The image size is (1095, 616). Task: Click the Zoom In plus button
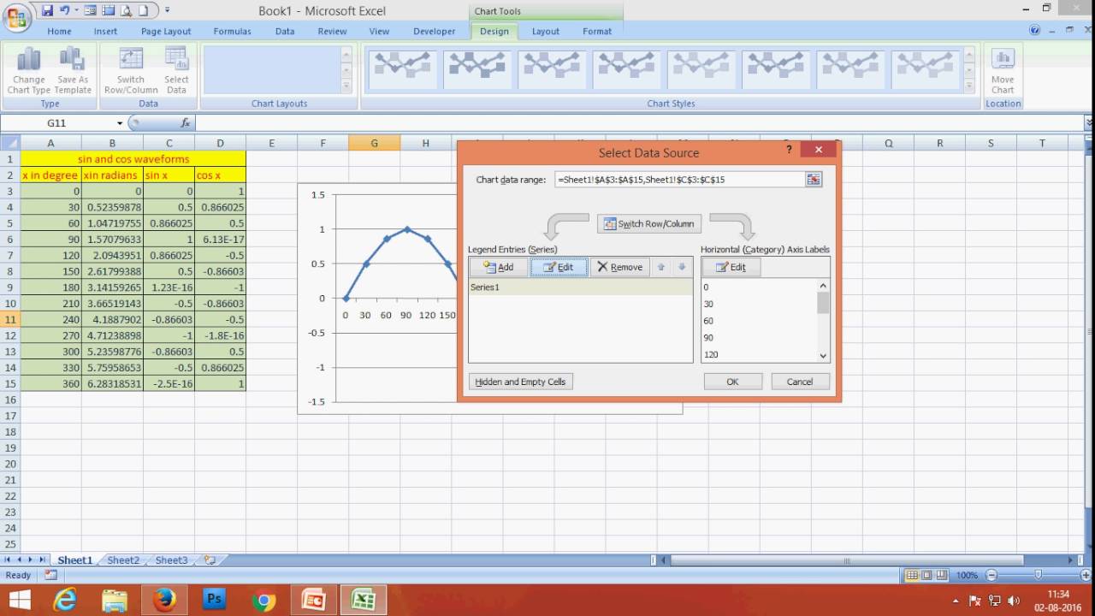click(1085, 576)
